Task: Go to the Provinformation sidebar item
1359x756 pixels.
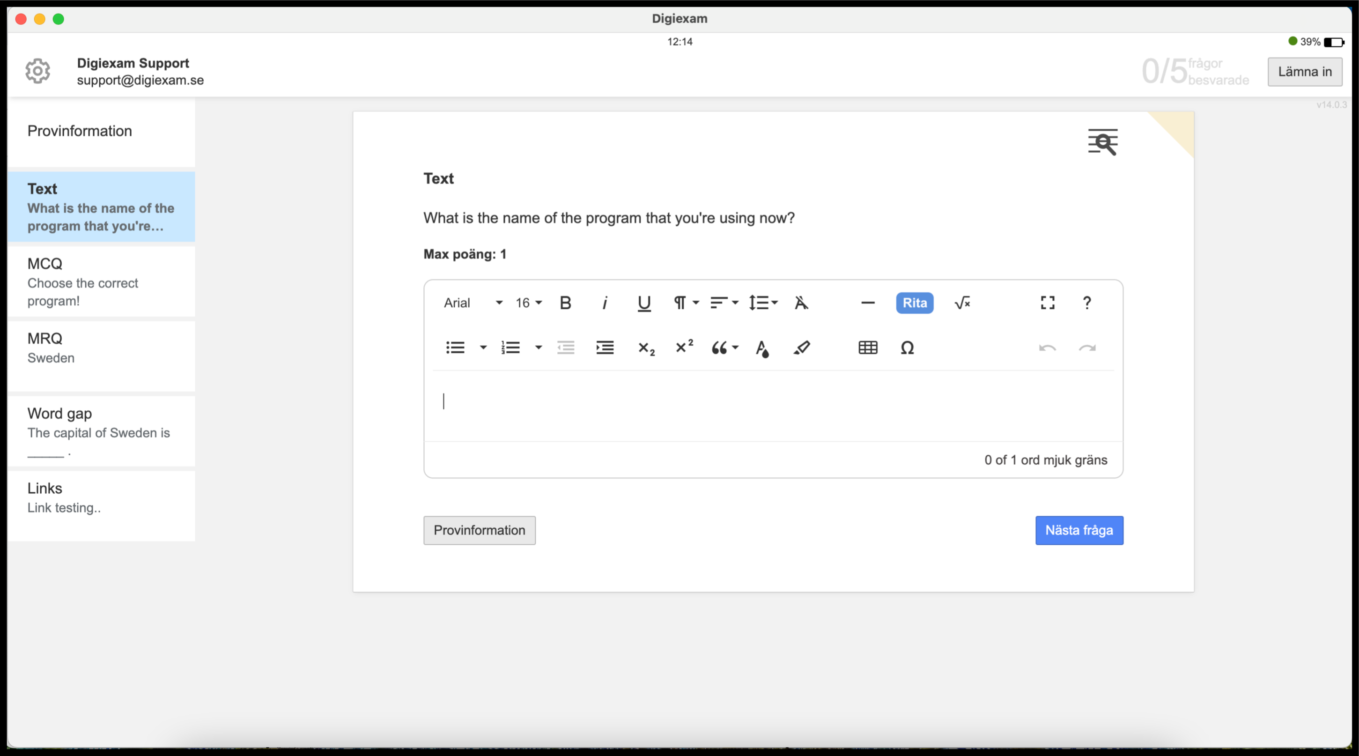Action: pyautogui.click(x=101, y=132)
